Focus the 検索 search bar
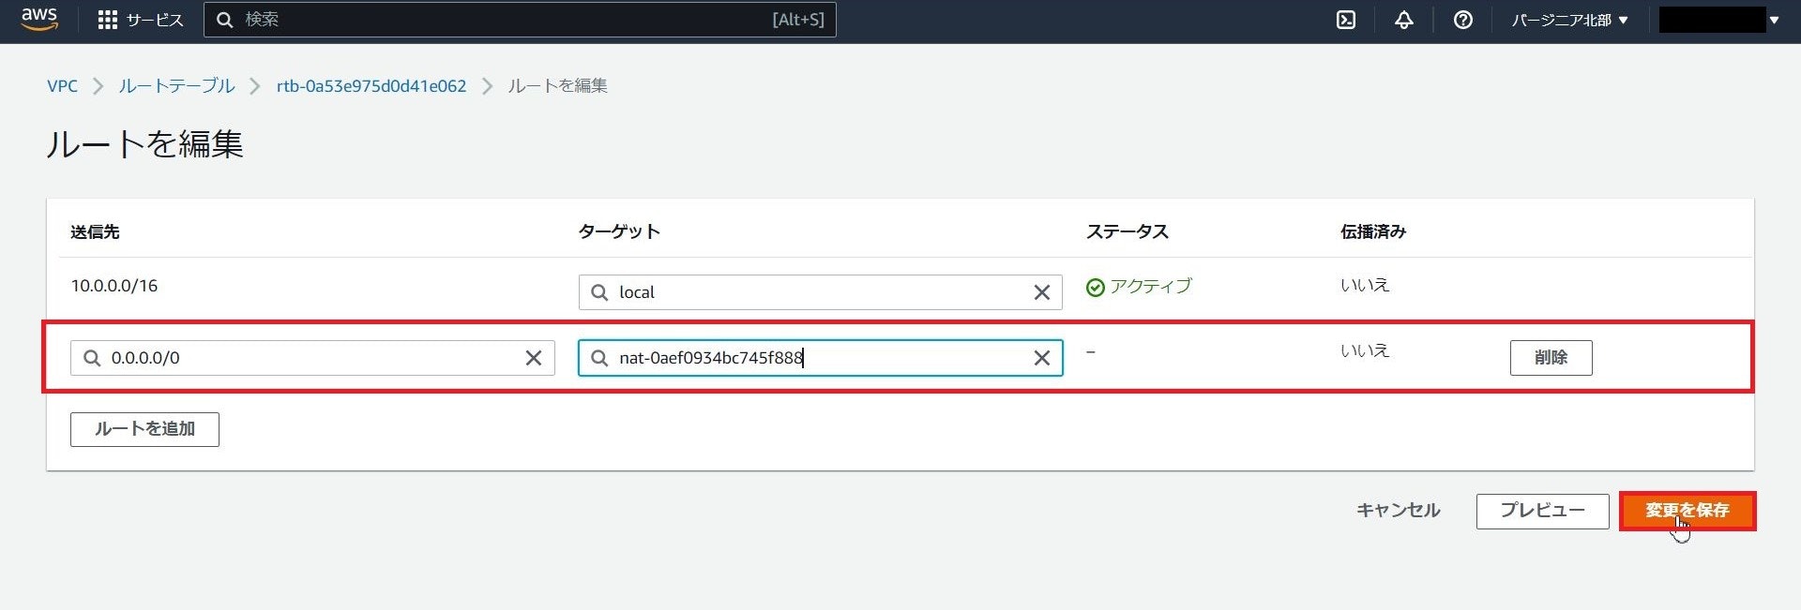The width and height of the screenshot is (1801, 610). (x=520, y=20)
